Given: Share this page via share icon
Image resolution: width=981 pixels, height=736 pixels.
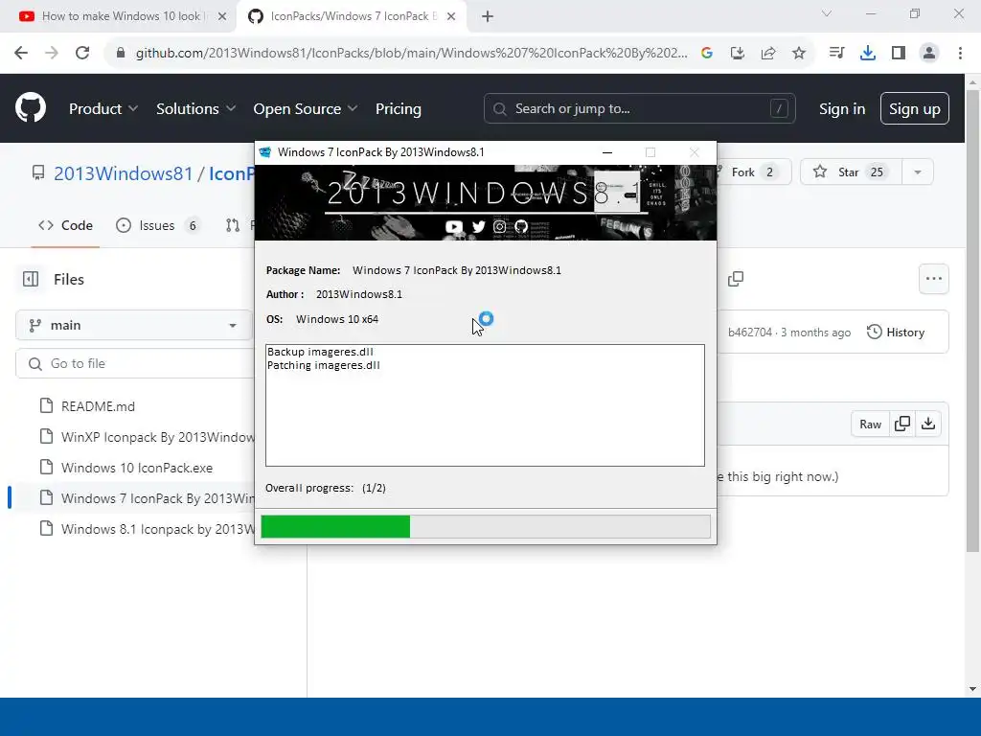Looking at the screenshot, I should 768,54.
